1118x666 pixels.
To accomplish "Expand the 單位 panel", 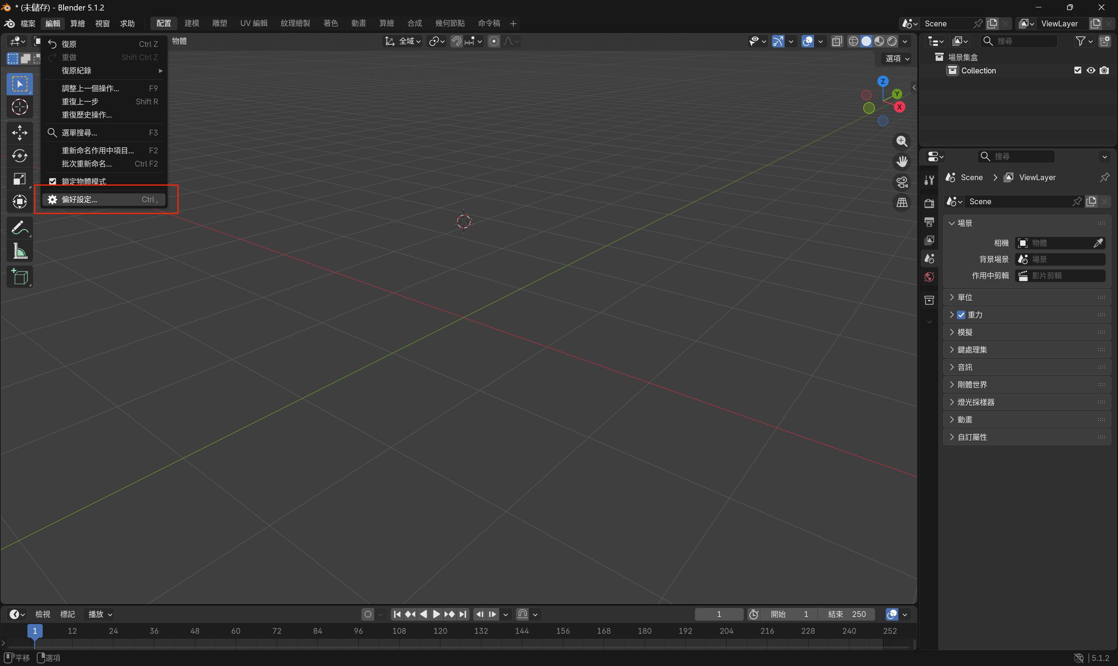I will [x=1026, y=297].
